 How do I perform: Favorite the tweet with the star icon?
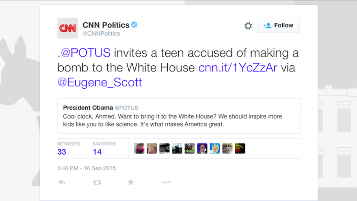[131, 182]
